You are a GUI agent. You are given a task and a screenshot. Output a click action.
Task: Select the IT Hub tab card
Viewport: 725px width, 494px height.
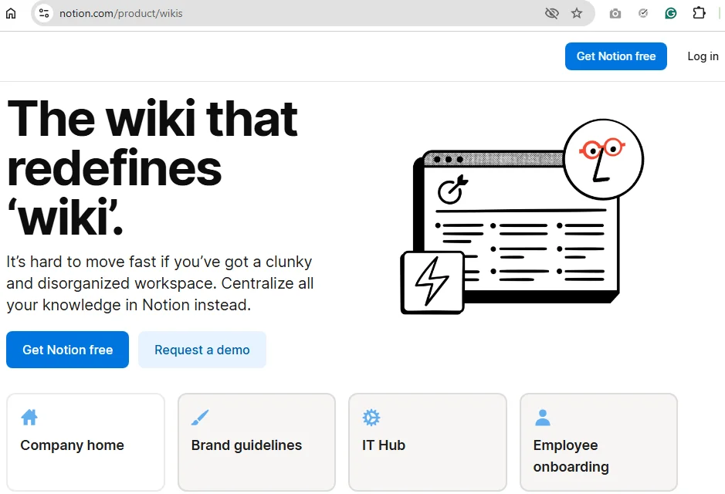(428, 442)
